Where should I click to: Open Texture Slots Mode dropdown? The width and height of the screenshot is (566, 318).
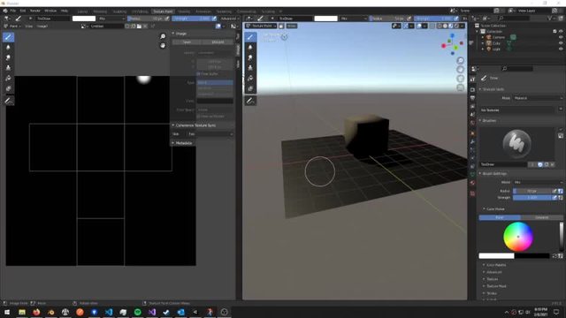pyautogui.click(x=538, y=98)
